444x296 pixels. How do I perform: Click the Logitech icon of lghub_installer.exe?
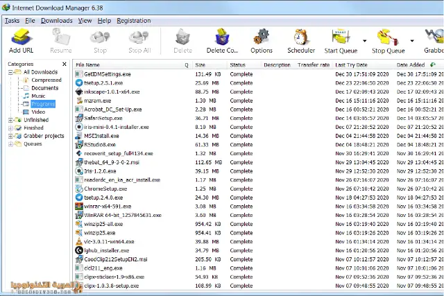(x=79, y=250)
